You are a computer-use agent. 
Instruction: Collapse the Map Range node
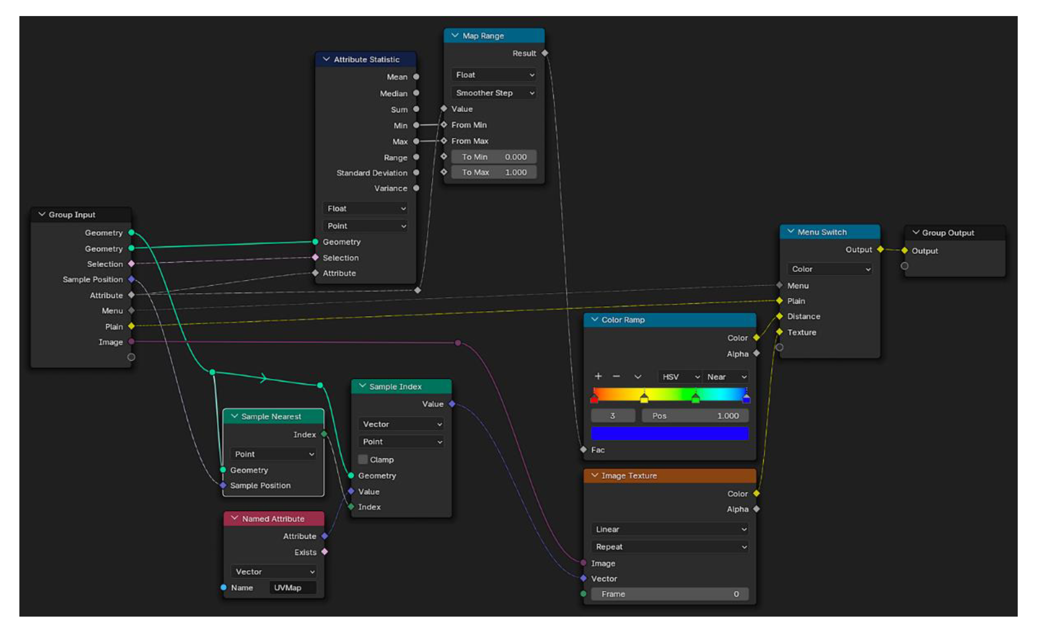pyautogui.click(x=455, y=36)
